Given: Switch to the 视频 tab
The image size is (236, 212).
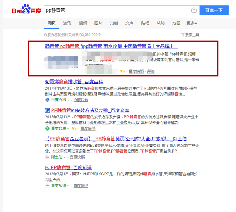Looking at the screenshot, I should [83, 23].
